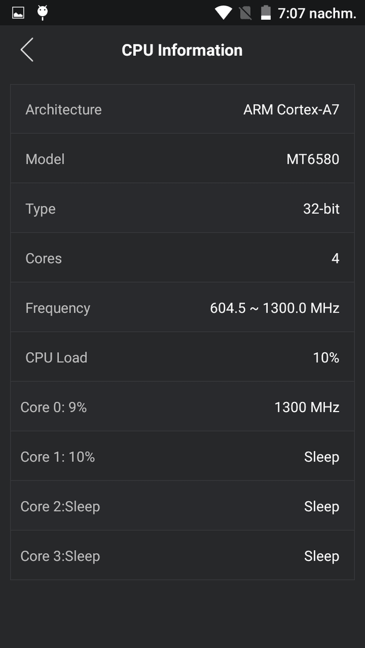Tap the Core 3:Sleep row
365x648 pixels.
(x=182, y=556)
